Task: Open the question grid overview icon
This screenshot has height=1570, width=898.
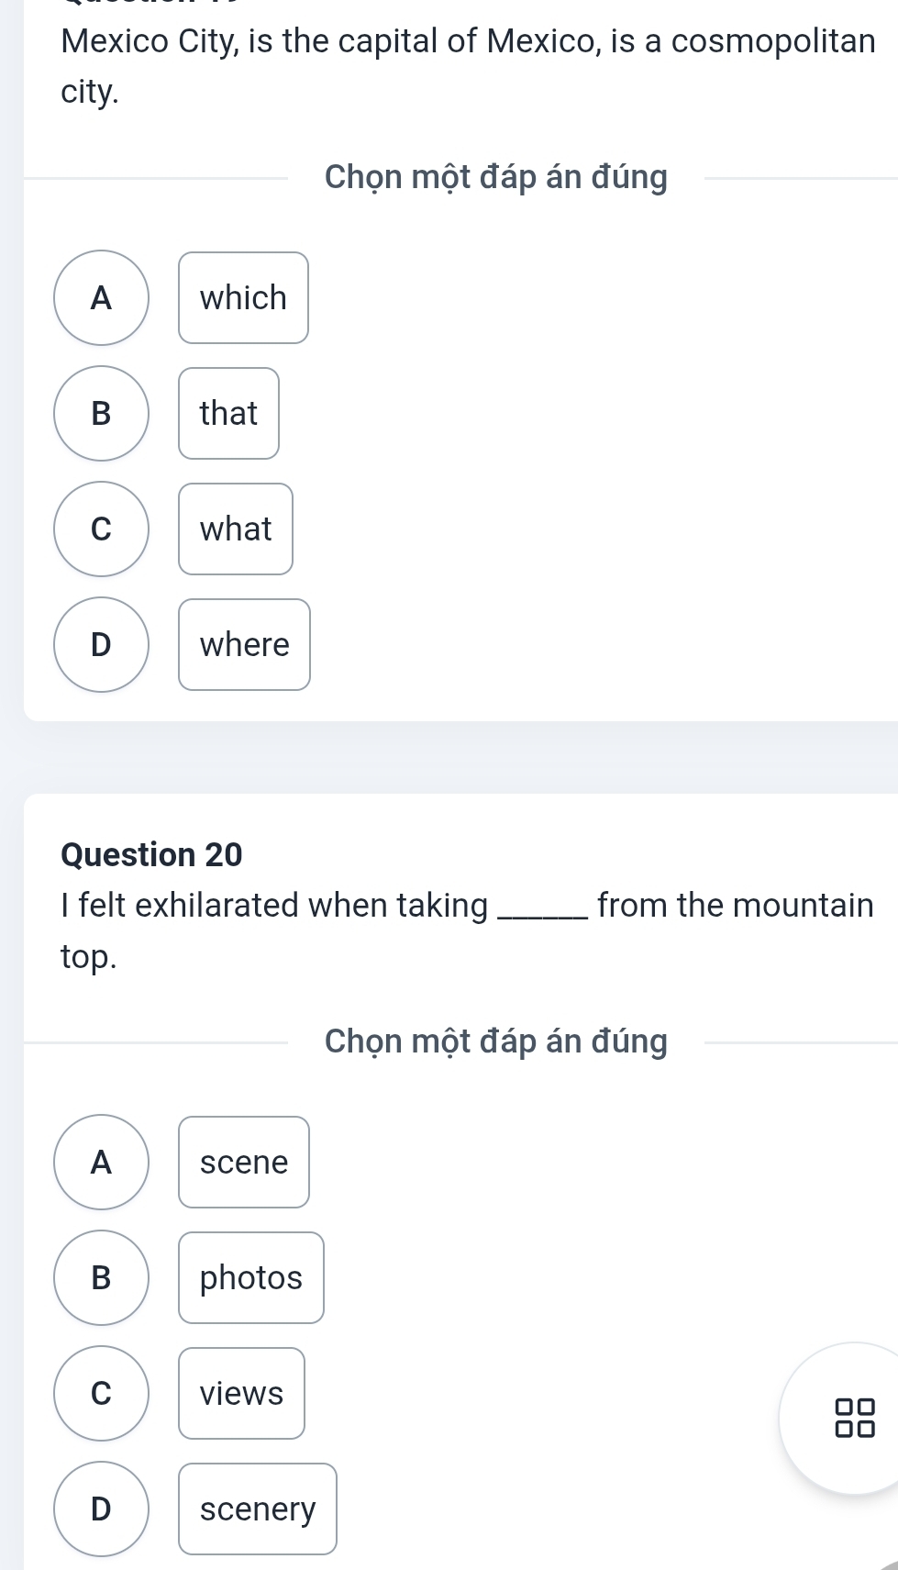Action: click(x=855, y=1418)
